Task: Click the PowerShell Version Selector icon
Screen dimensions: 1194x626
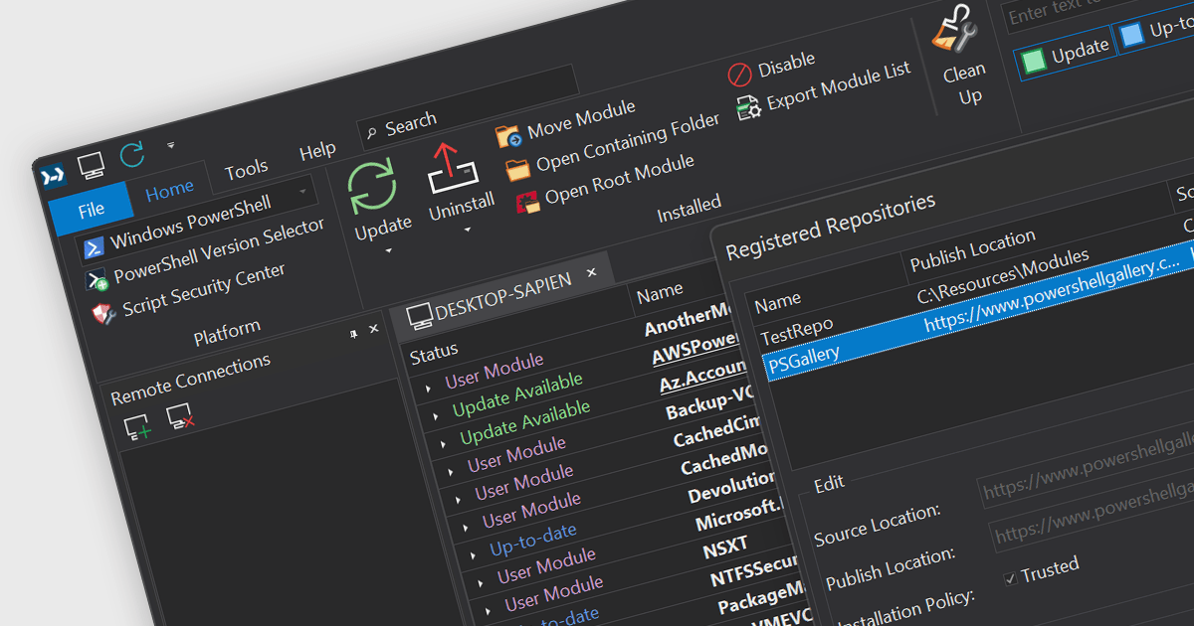Action: tap(99, 279)
